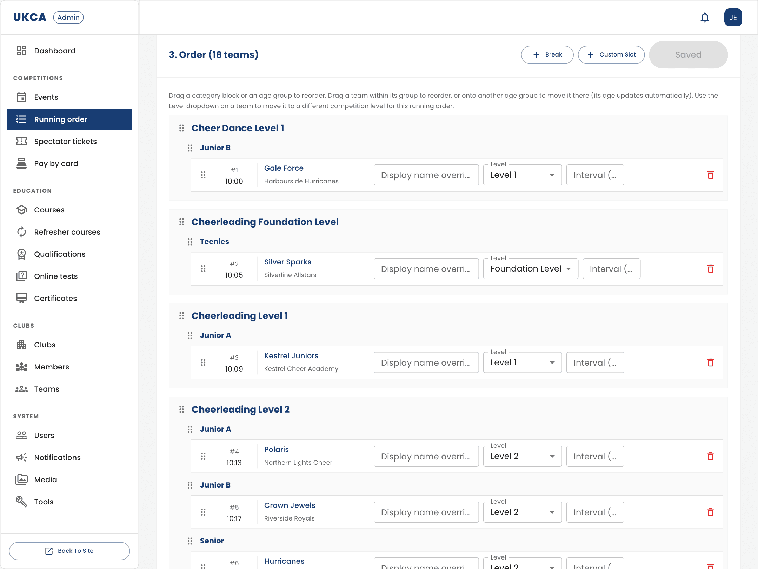Click the Cheerleading Level 1 block drag handle
The height and width of the screenshot is (569, 758).
coord(181,316)
